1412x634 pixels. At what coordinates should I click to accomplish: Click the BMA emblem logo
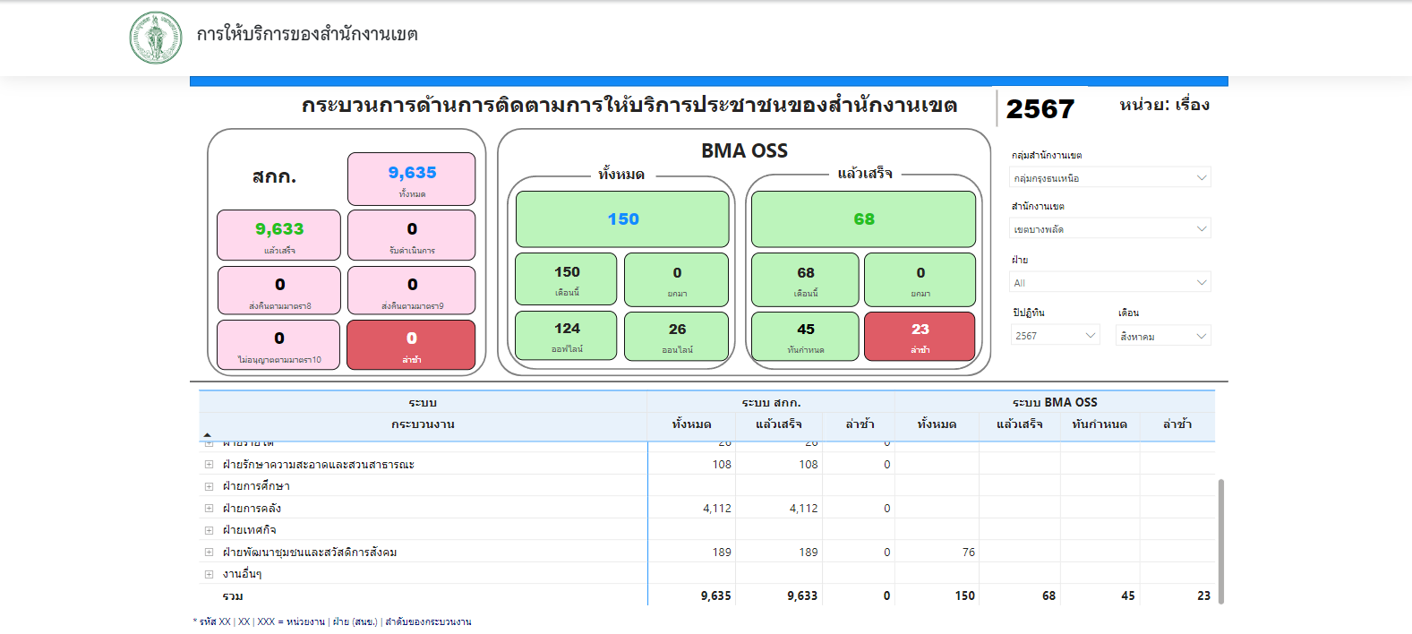pos(156,38)
